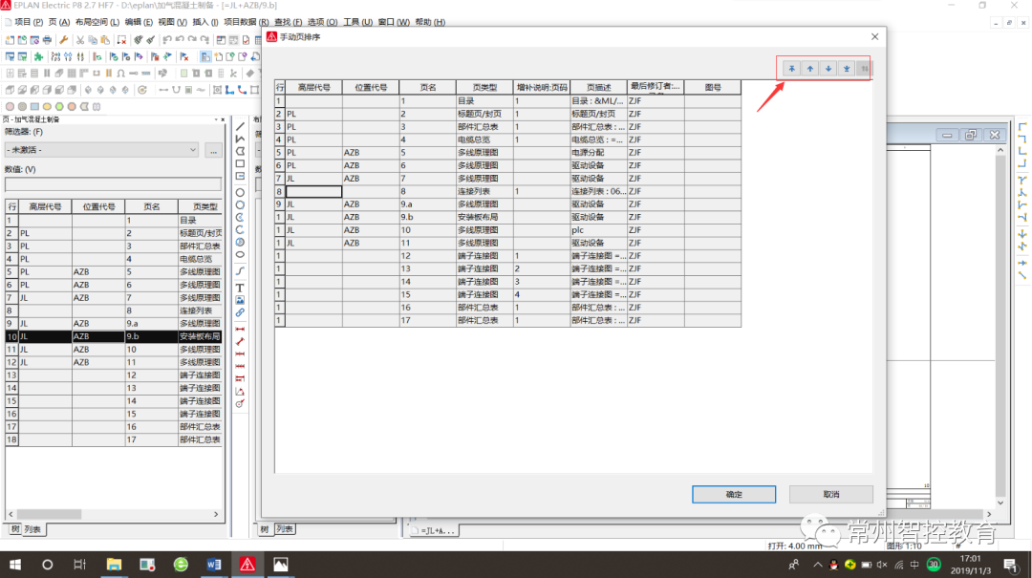Open the filter dropdown showing 未激活
This screenshot has width=1032, height=578.
point(101,150)
